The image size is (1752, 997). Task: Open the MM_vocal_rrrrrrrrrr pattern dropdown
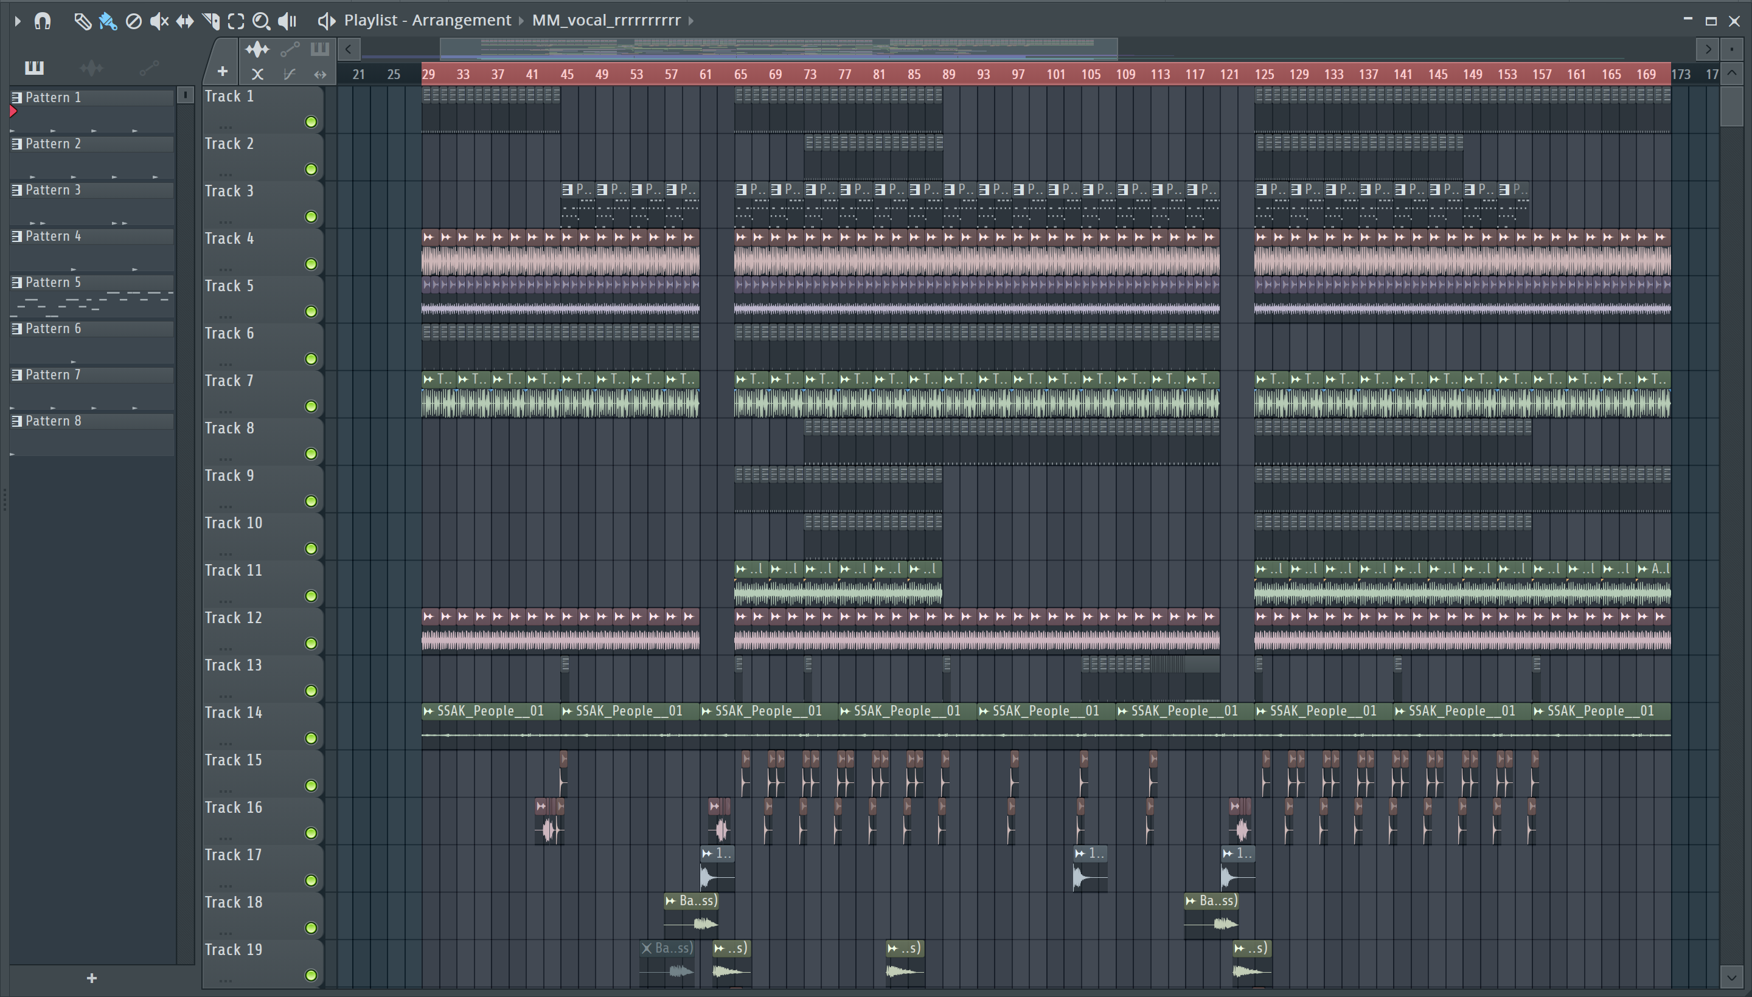coord(607,21)
